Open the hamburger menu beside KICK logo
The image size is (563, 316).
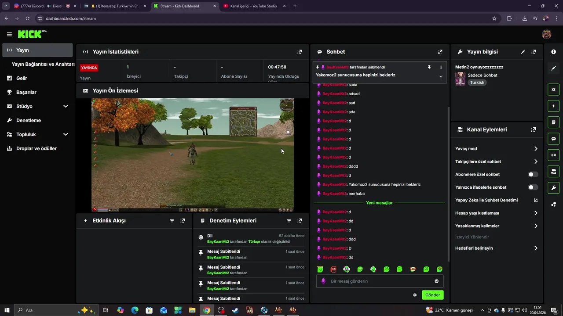(x=9, y=34)
